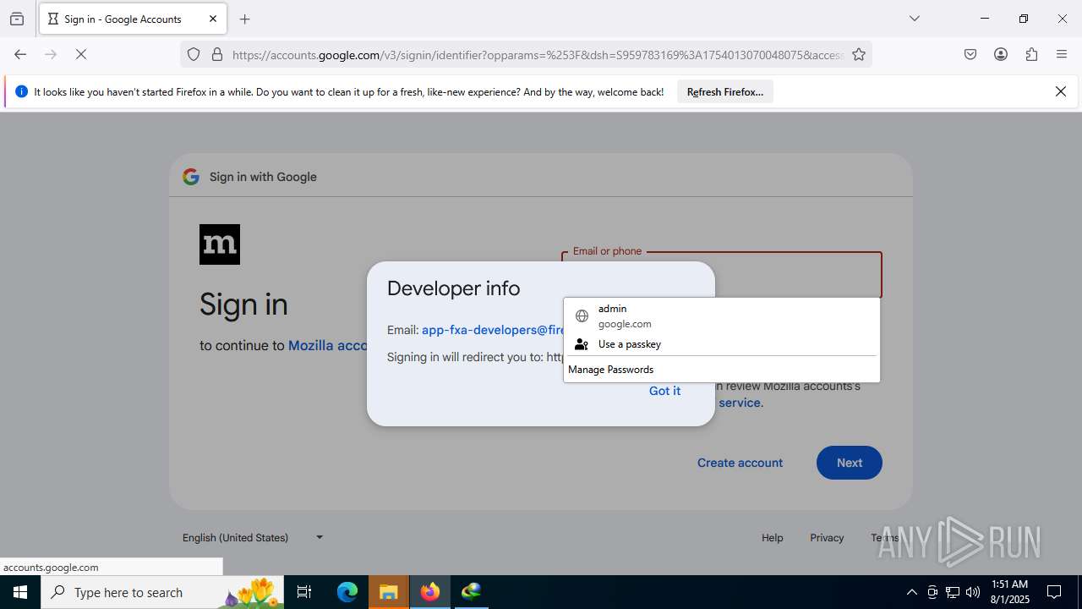Dismiss the Firefox refresh notification bar

(x=1061, y=91)
